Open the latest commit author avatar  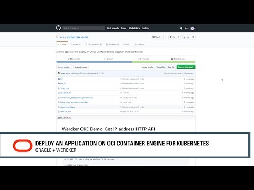click(59, 73)
